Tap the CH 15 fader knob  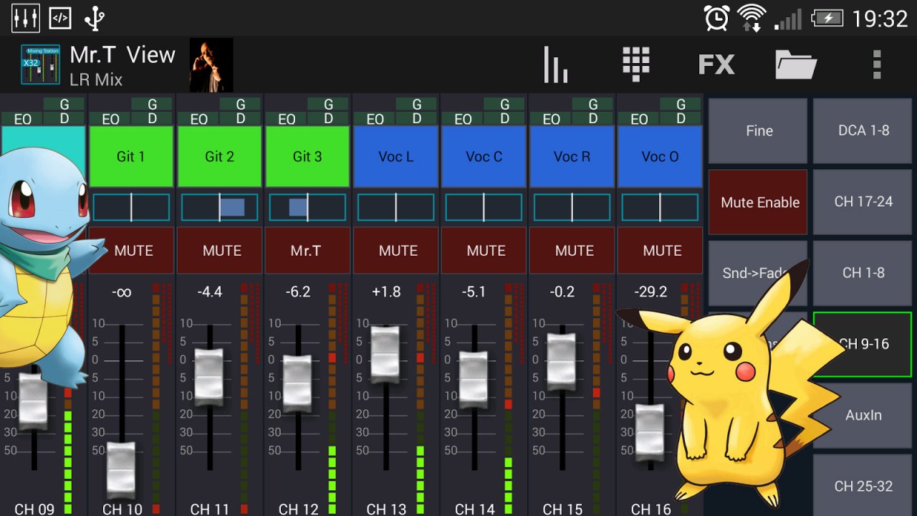tap(562, 362)
